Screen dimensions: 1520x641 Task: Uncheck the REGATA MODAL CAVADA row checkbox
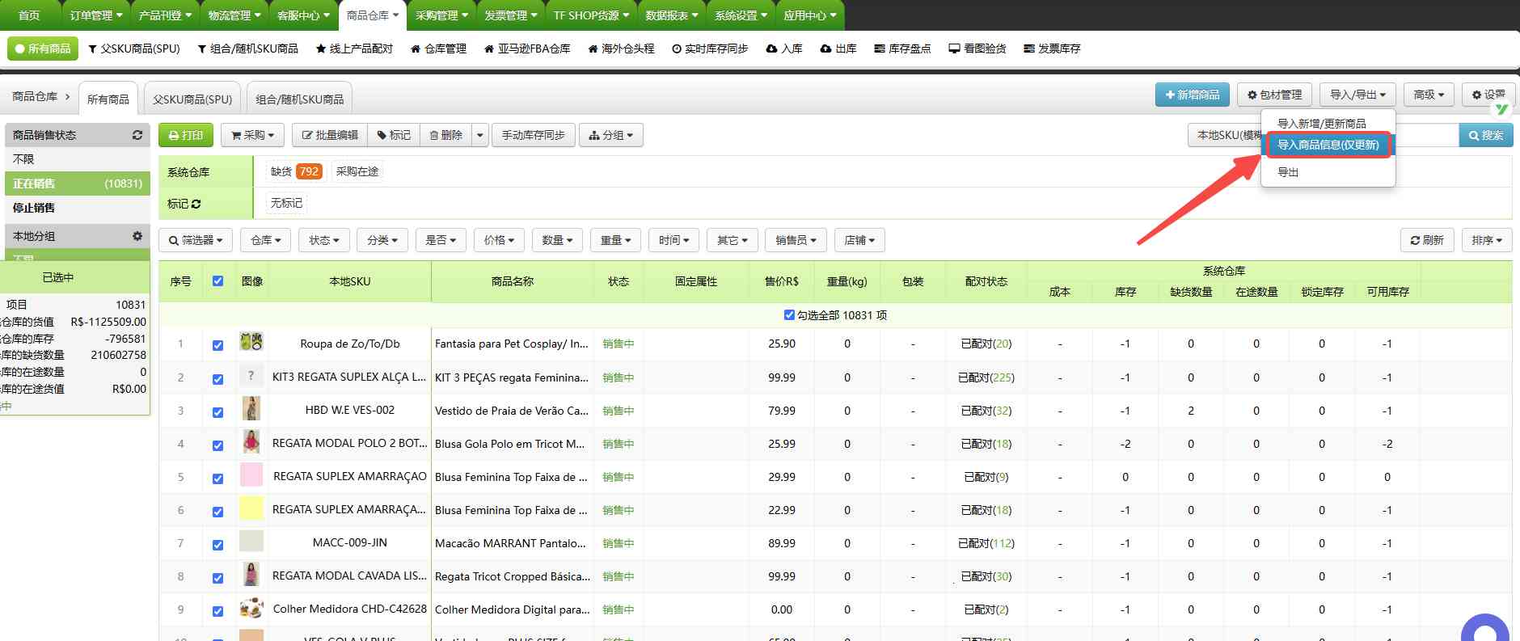coord(217,578)
